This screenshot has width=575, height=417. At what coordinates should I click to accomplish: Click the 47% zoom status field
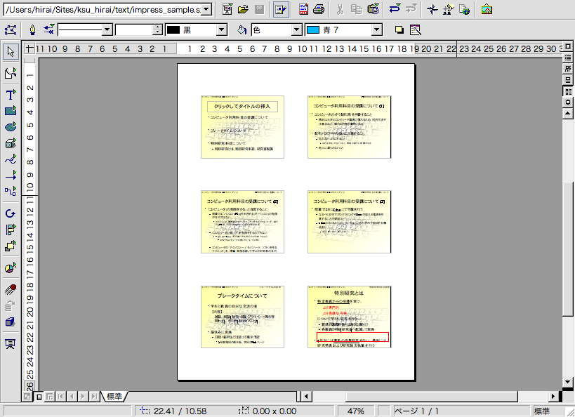[x=356, y=411]
